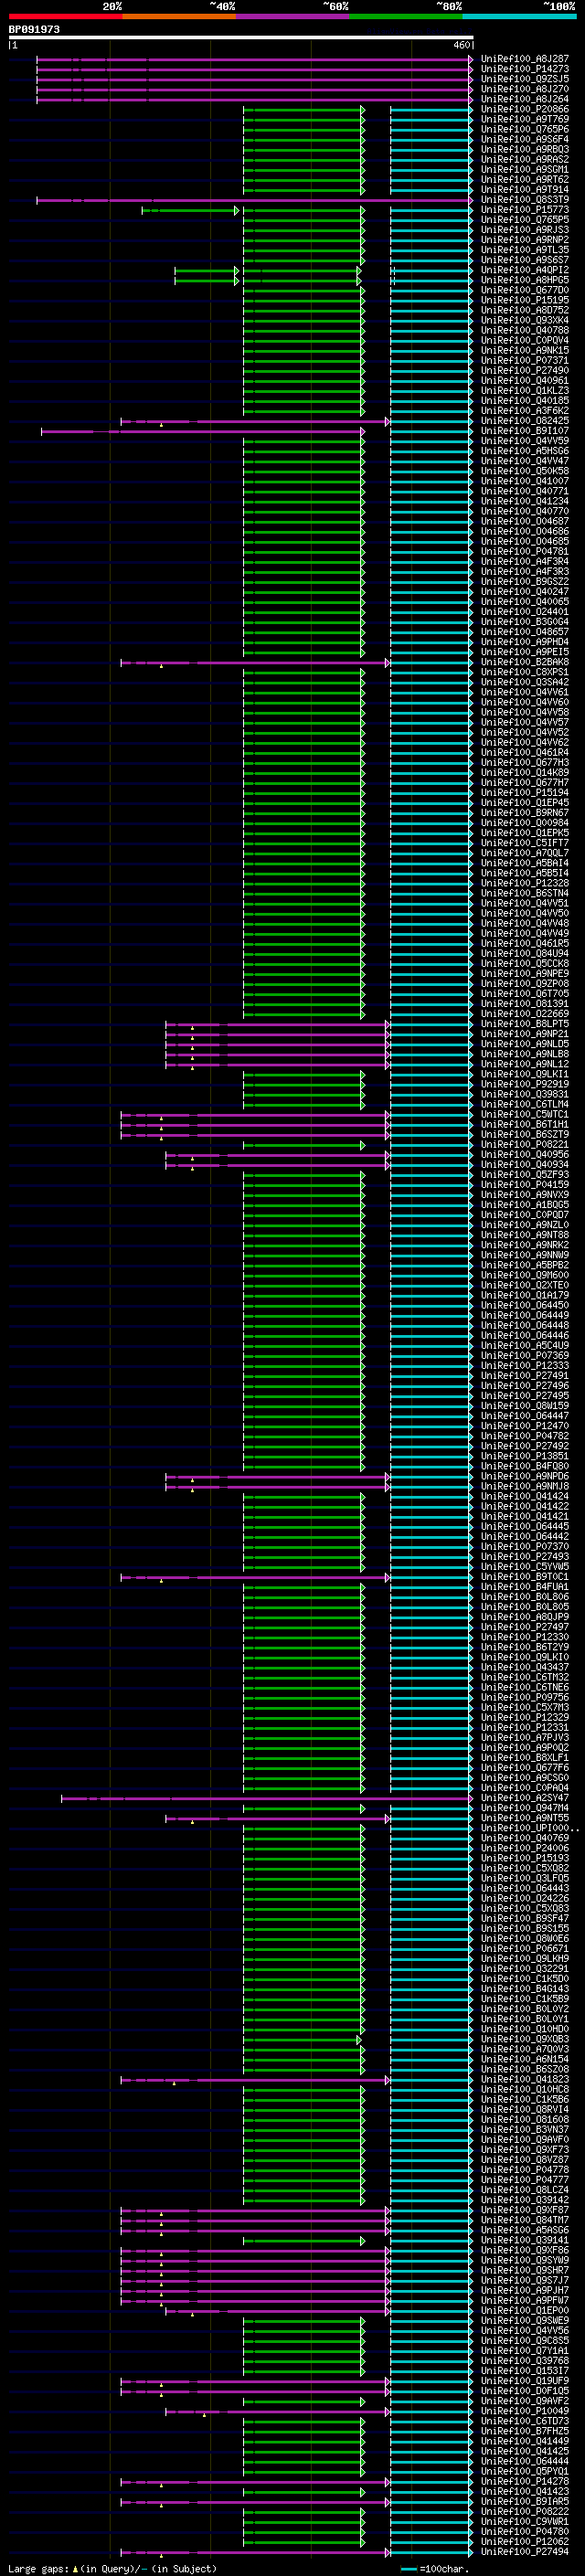Select UniRef100_Q40956 label
Screen dimensions: 585x2576
pyautogui.click(x=525, y=1155)
